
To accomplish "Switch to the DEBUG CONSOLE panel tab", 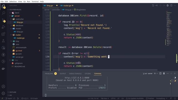I will click(75, 74).
